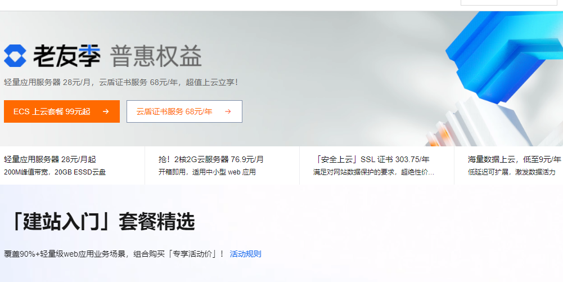Click the 开箱即用，适用中小型 web 应用 description

207,172
